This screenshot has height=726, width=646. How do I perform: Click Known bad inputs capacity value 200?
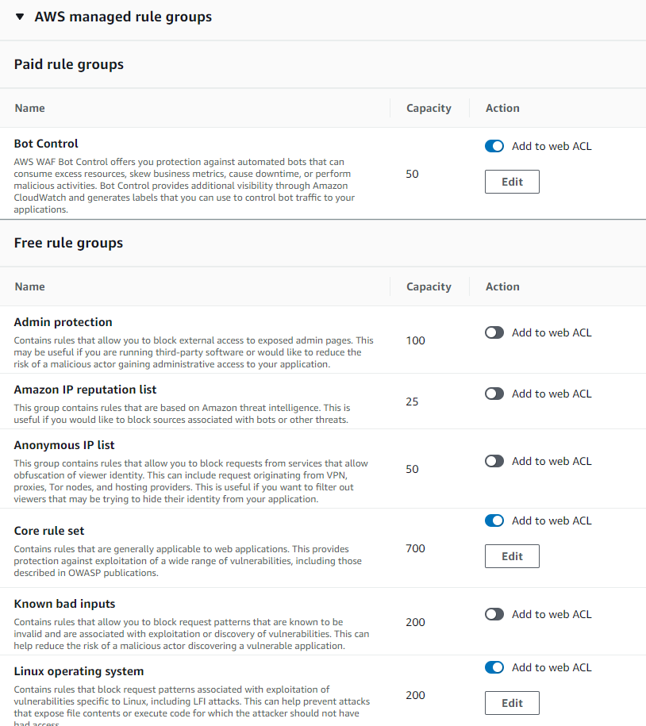(x=415, y=622)
